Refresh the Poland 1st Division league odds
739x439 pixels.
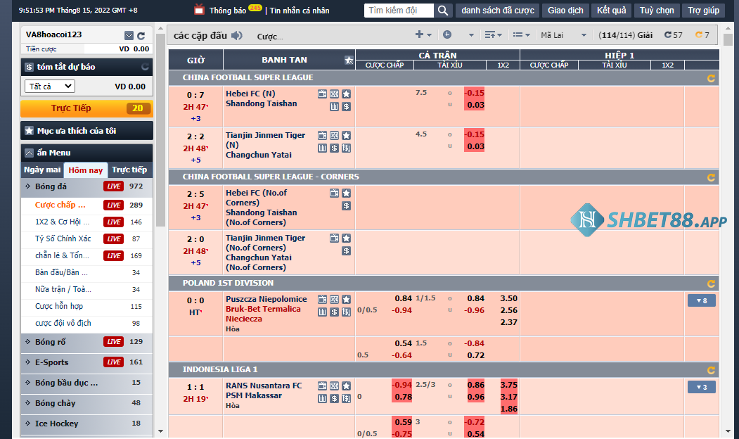[711, 284]
